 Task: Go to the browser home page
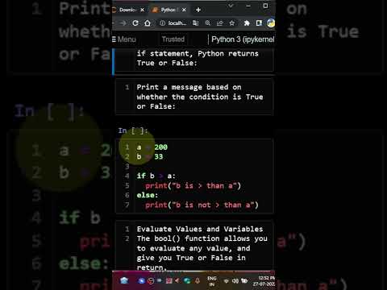tap(148, 23)
